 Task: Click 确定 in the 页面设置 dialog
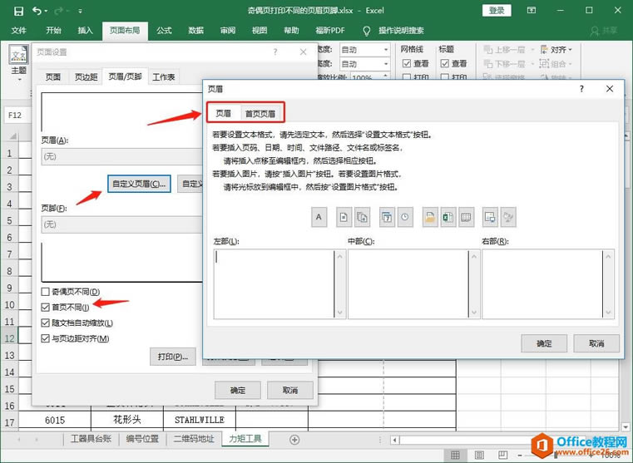(238, 390)
